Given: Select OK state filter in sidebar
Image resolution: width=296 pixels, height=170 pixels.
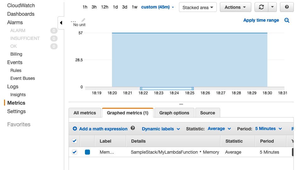Looking at the screenshot, I should coord(14,46).
